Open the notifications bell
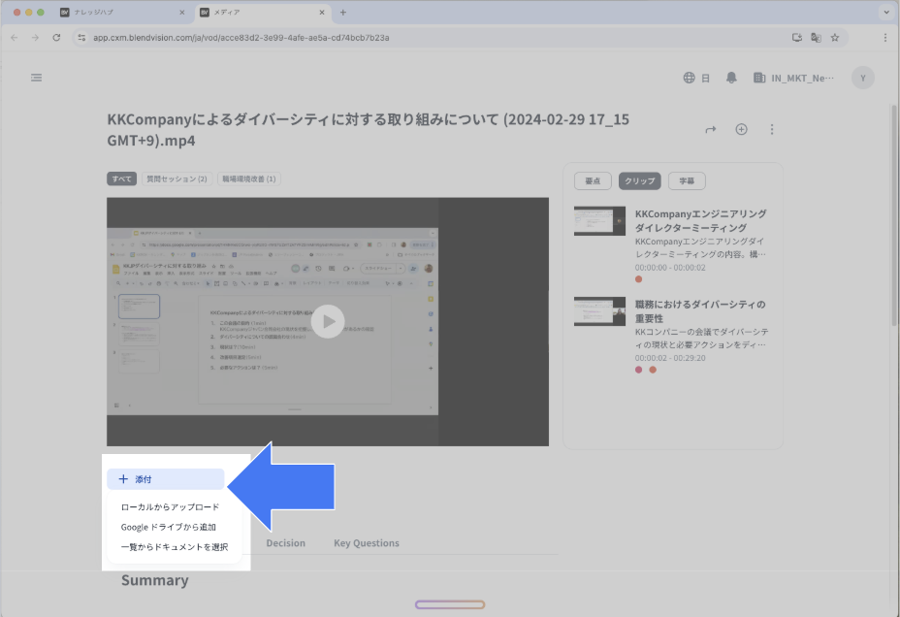 coord(731,78)
